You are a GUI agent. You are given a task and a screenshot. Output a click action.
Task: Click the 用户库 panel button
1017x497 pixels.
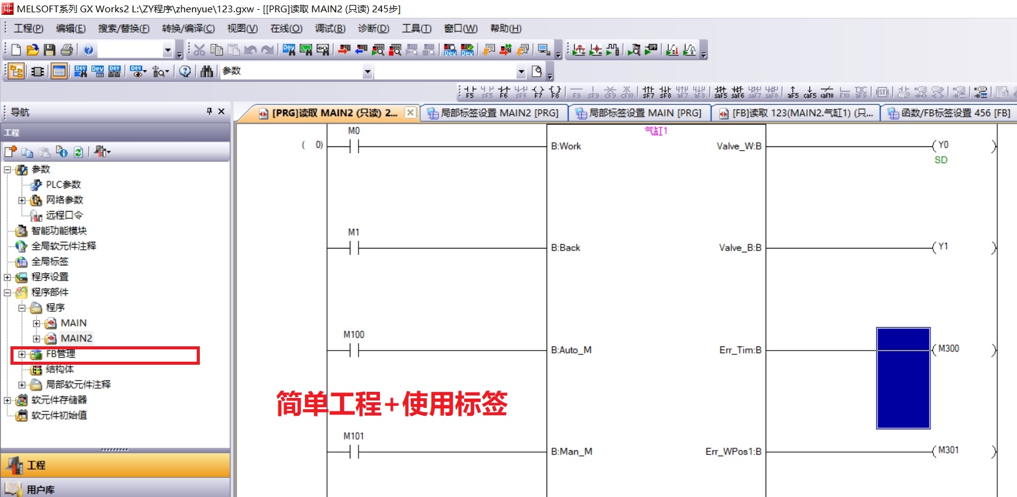[x=41, y=490]
